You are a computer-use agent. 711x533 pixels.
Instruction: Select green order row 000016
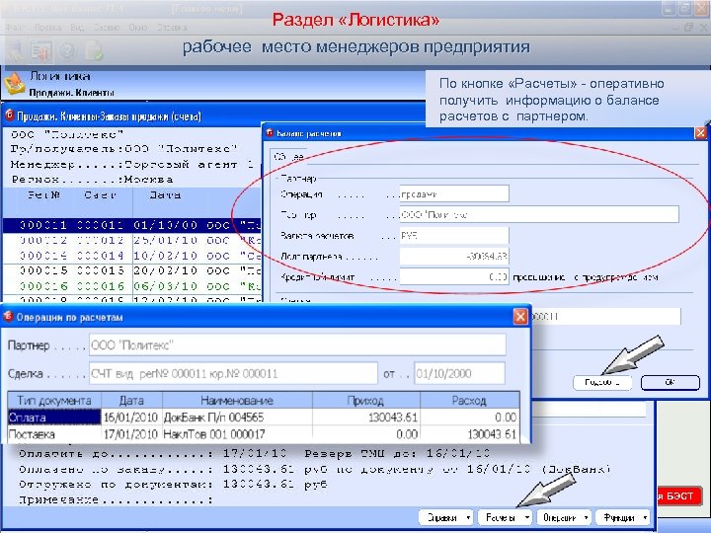point(132,286)
